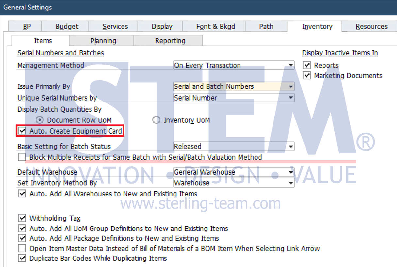
Task: Open the Budget tab
Action: click(x=67, y=27)
